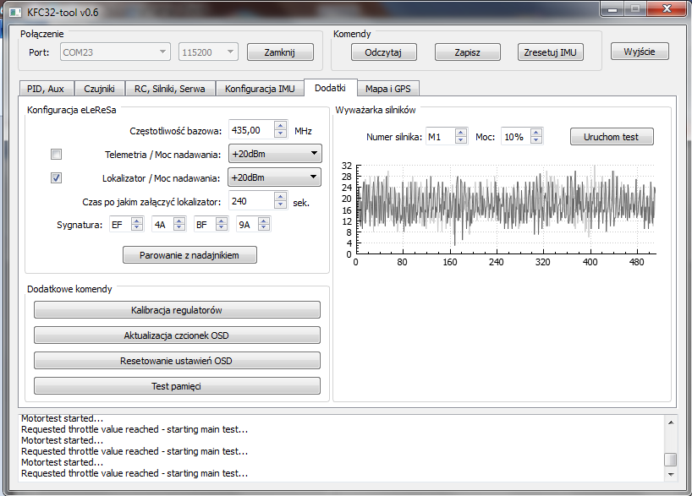Screen dimensions: 692x496
Task: Increase the first Sygnatura byte EF
Action: 139,221
